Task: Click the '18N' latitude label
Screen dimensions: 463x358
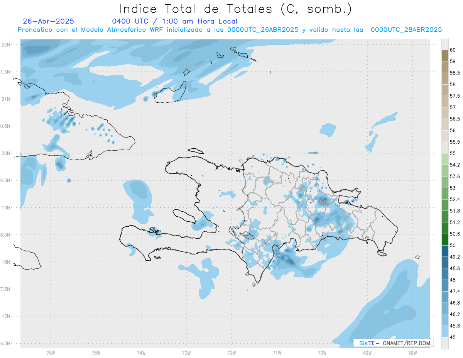Action: point(6,262)
